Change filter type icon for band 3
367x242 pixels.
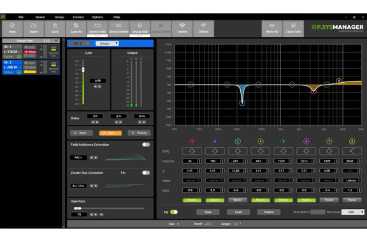click(238, 151)
